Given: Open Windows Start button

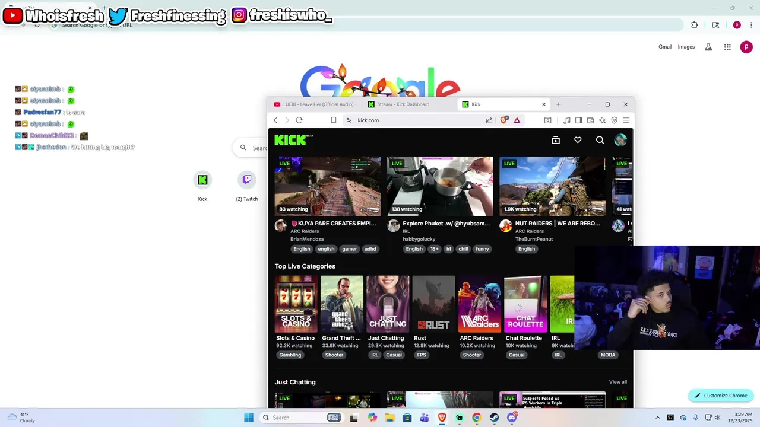Looking at the screenshot, I should pos(249,418).
